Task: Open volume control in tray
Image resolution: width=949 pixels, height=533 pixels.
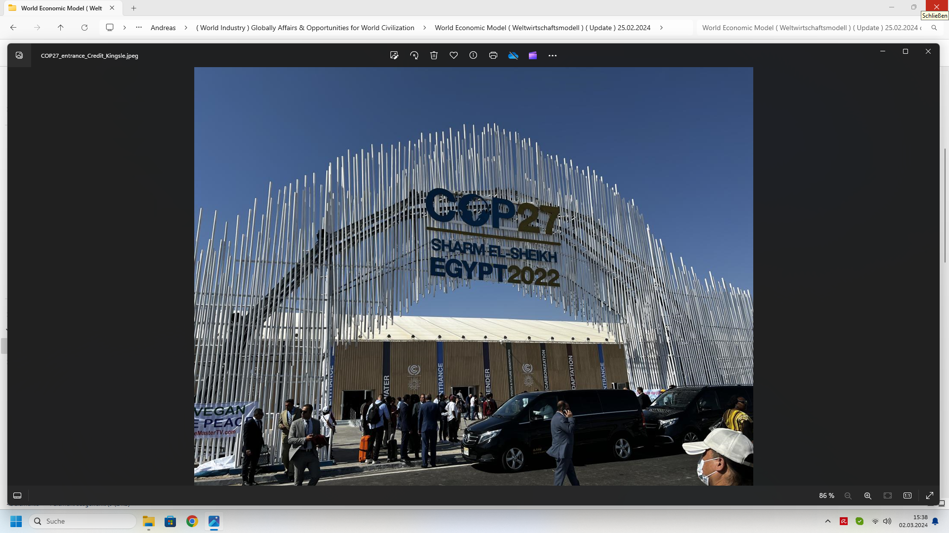Action: [887, 521]
